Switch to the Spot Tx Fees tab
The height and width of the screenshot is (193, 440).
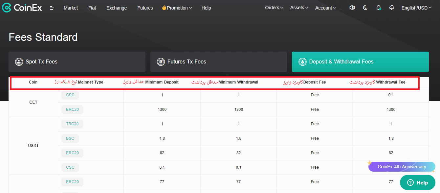77,62
